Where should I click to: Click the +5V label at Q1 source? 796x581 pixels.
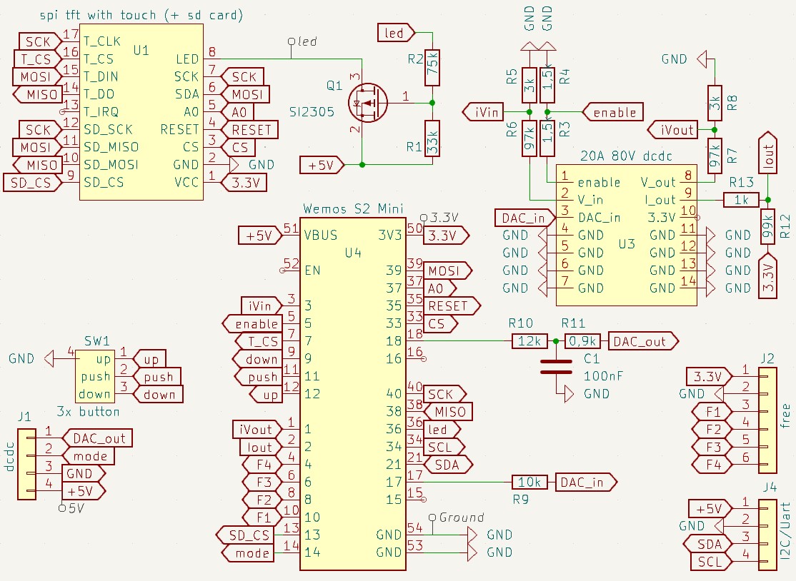(x=322, y=165)
